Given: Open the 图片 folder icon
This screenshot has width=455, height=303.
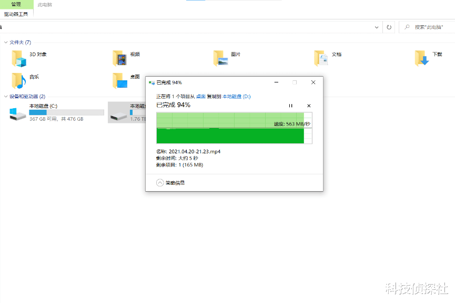Looking at the screenshot, I should coord(220,58).
